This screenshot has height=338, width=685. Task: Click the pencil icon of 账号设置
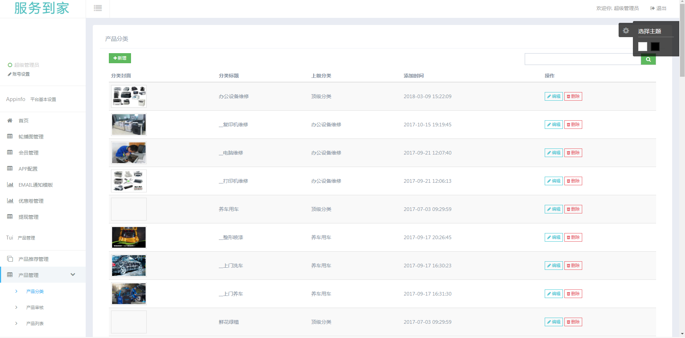point(9,74)
